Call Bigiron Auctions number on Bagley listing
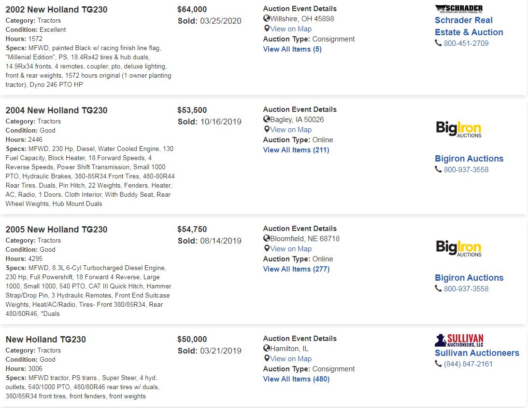The height and width of the screenshot is (408, 528). click(x=466, y=169)
